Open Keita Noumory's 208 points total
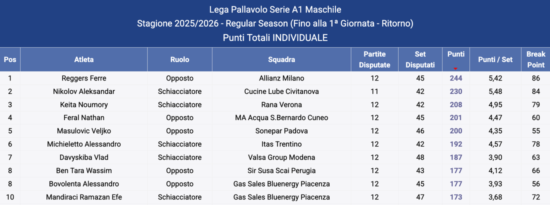This screenshot has height=205, width=550. point(455,105)
